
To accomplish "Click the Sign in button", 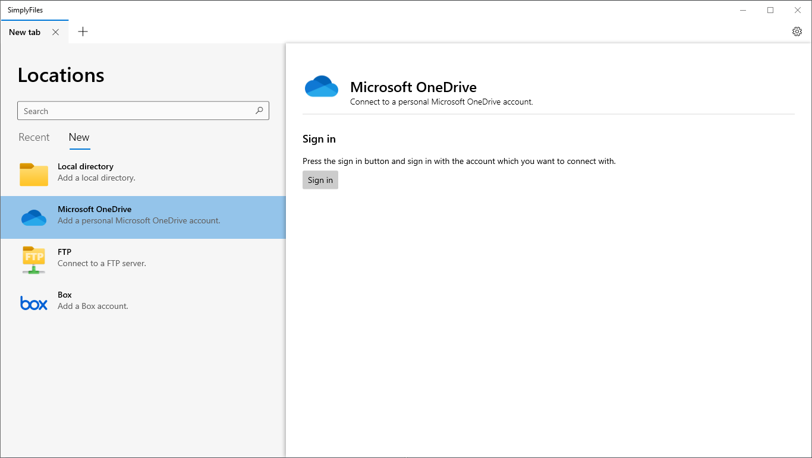I will [320, 180].
